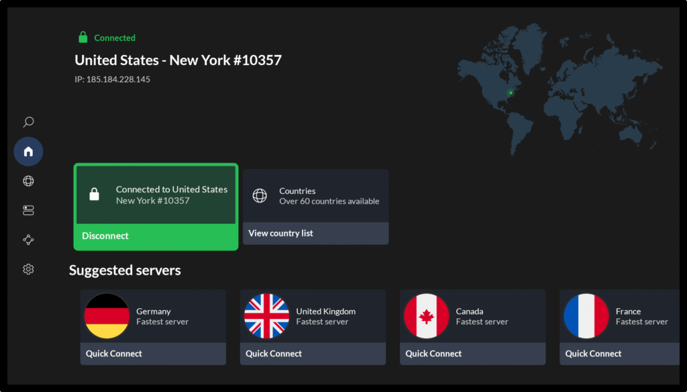The height and width of the screenshot is (392, 687).
Task: Open the countries globe icon in sidebar
Action: click(x=28, y=180)
